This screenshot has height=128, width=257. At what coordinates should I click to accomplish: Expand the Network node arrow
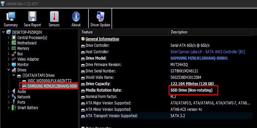point(9,97)
